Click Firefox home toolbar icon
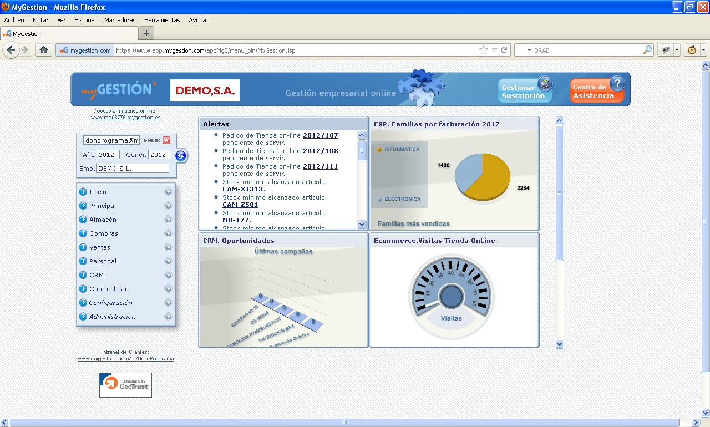The width and height of the screenshot is (710, 427). pyautogui.click(x=44, y=50)
